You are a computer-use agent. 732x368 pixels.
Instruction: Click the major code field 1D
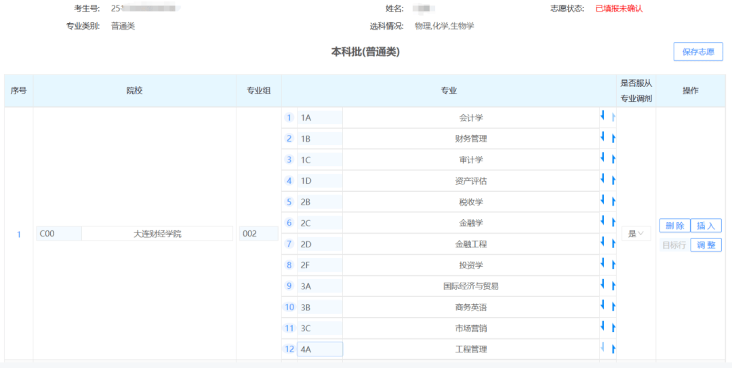pos(320,181)
